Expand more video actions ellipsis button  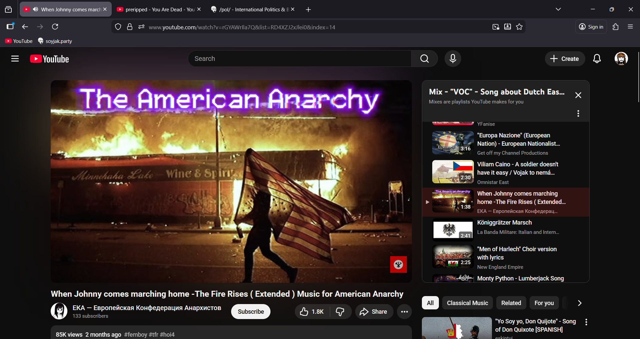(404, 312)
